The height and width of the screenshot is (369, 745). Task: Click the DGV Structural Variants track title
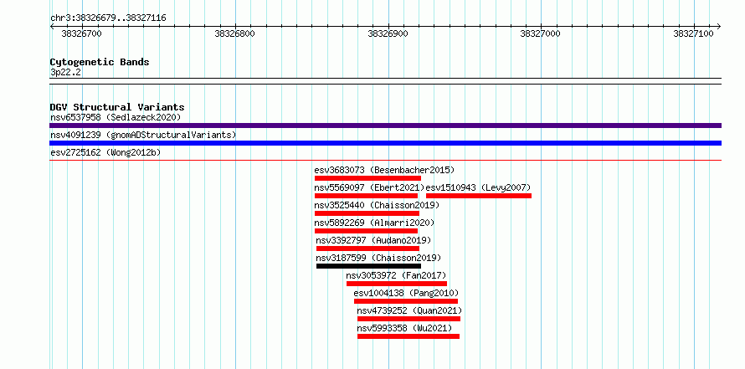117,107
